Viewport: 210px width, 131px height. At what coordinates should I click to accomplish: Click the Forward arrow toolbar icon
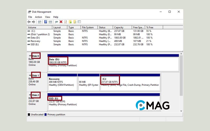point(34,22)
